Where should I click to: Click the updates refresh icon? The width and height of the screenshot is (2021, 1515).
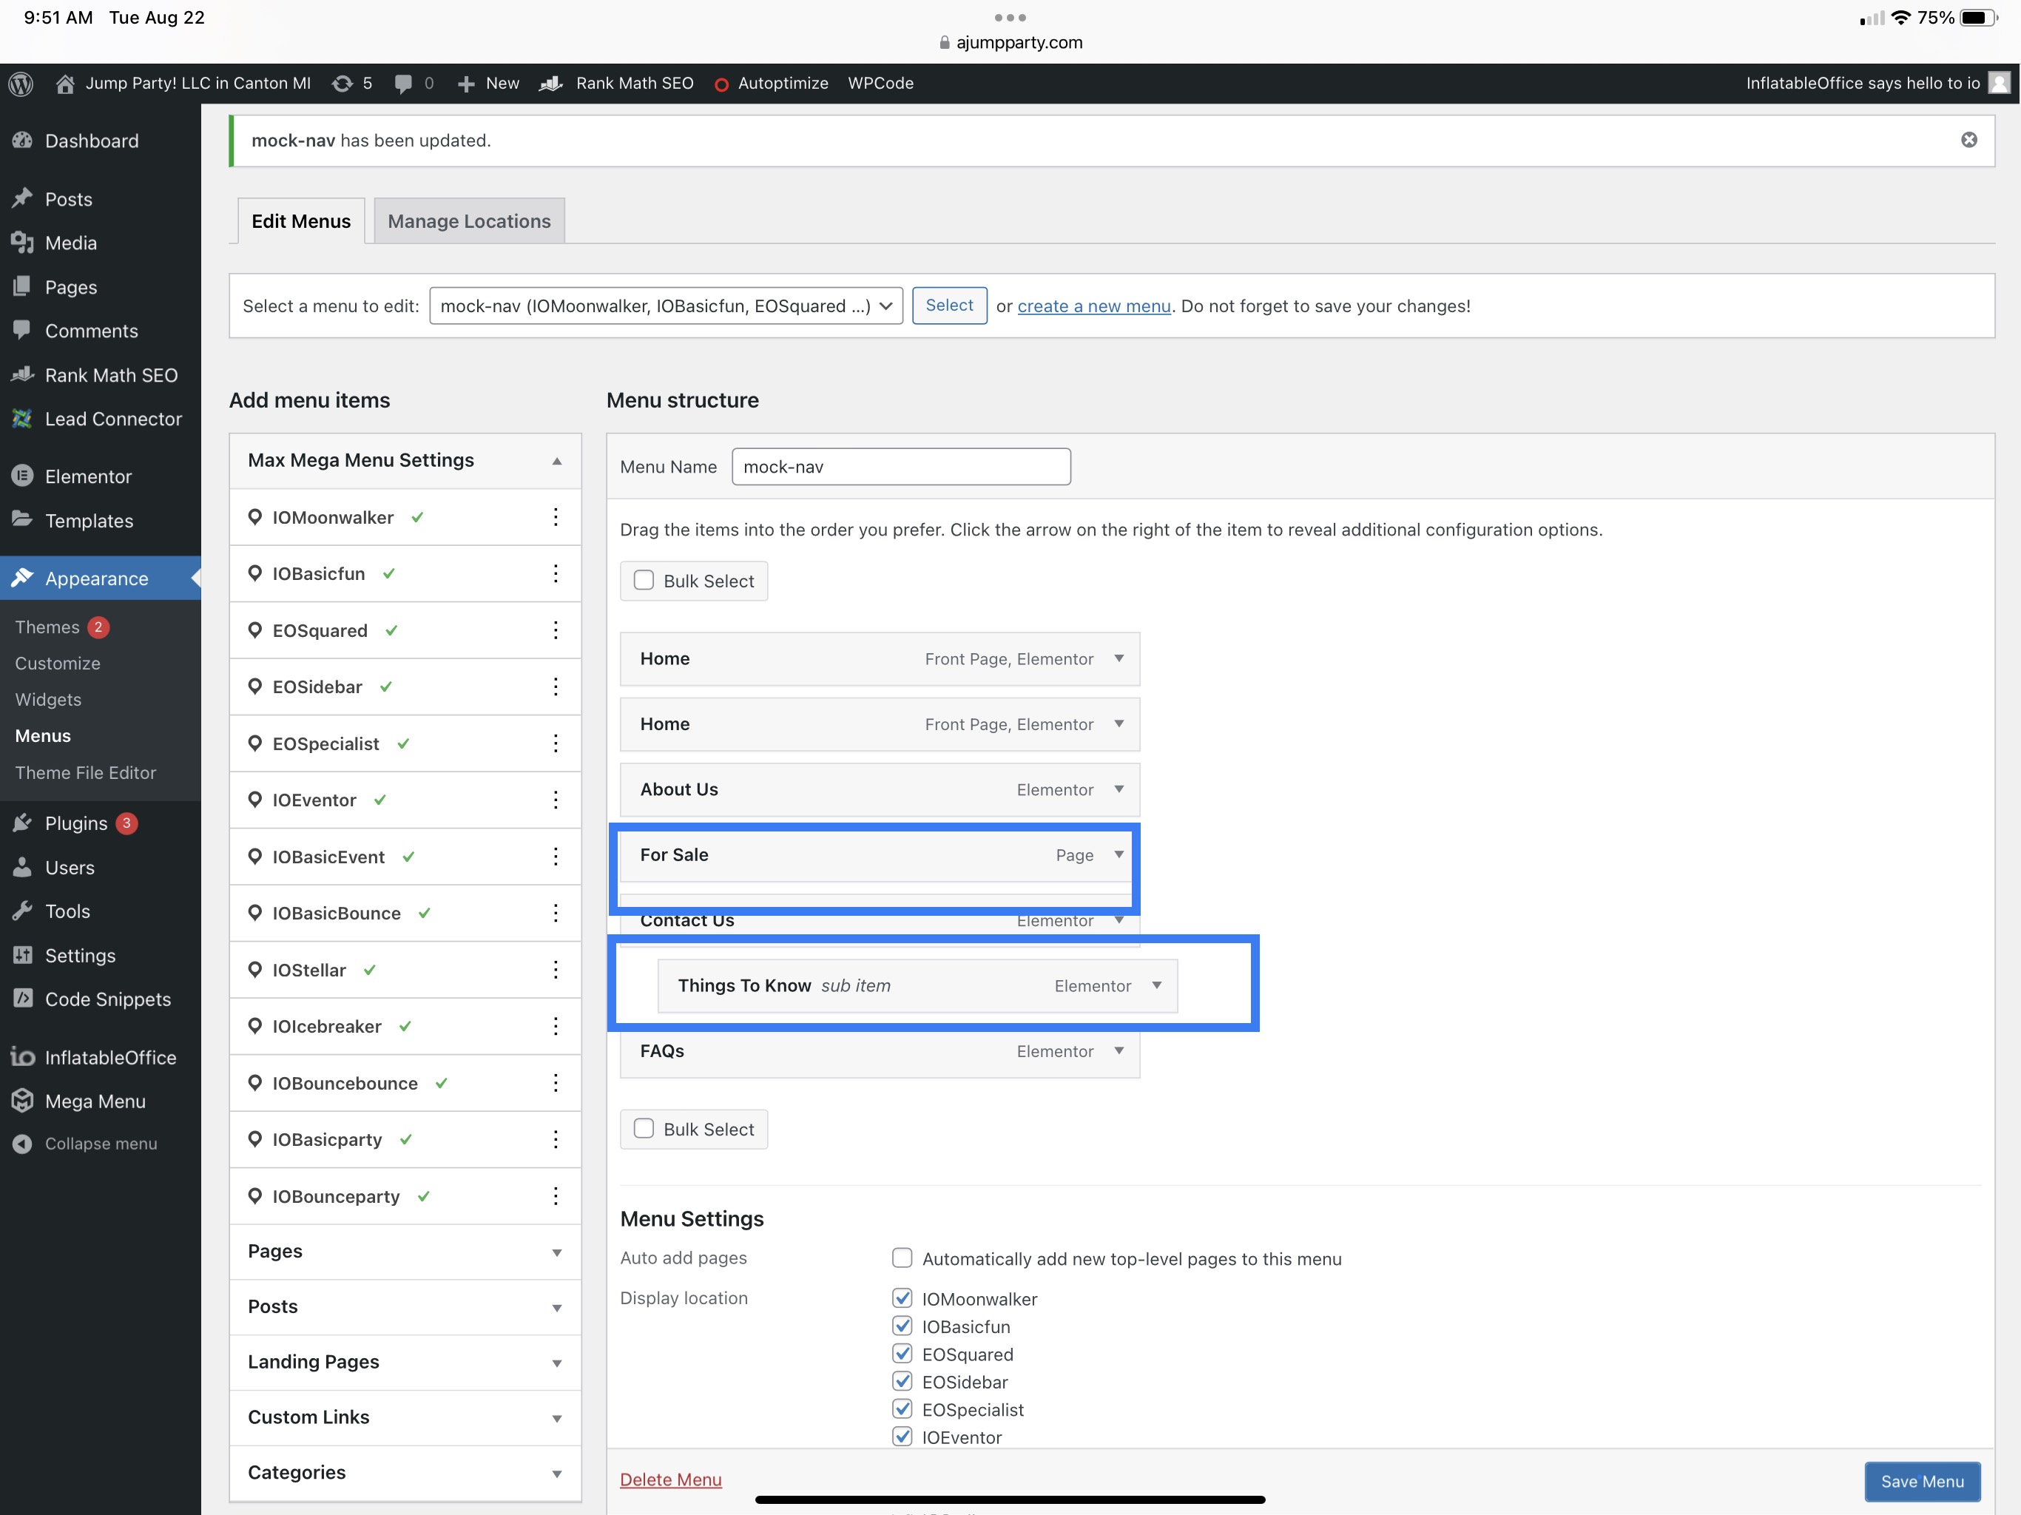342,83
